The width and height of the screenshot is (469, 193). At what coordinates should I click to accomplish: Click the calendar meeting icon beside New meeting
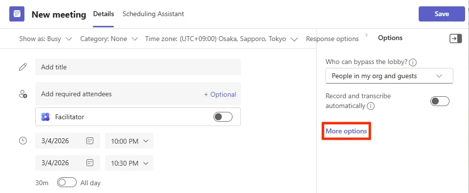17,14
